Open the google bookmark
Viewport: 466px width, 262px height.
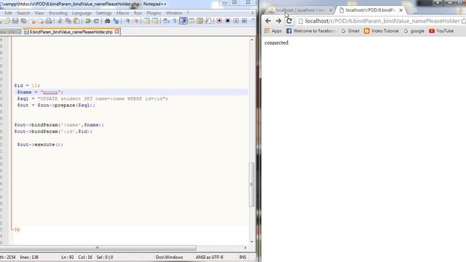click(x=414, y=31)
